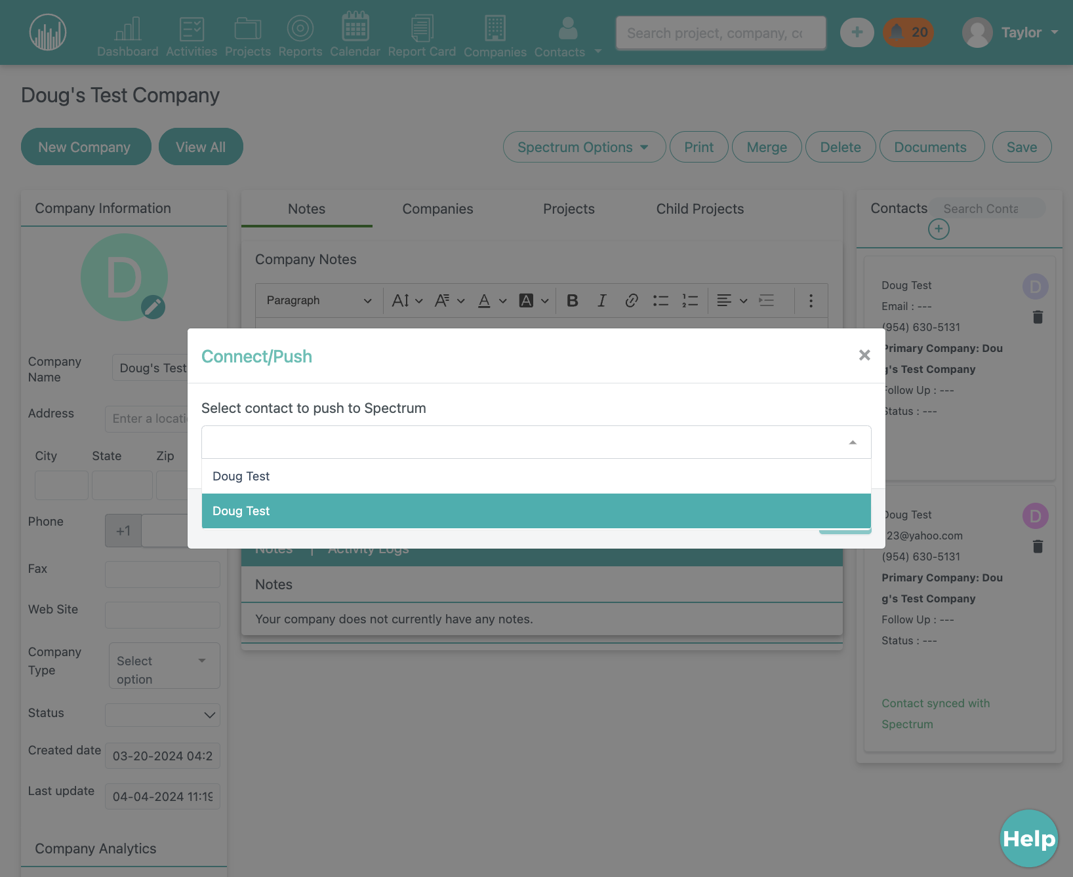Close the Connect/Push dialog
The image size is (1073, 877).
pos(864,355)
